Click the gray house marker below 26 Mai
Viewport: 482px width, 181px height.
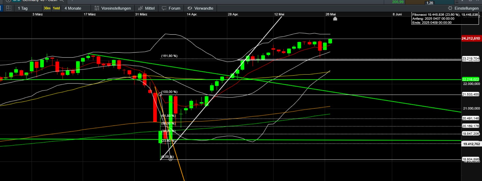335,18
